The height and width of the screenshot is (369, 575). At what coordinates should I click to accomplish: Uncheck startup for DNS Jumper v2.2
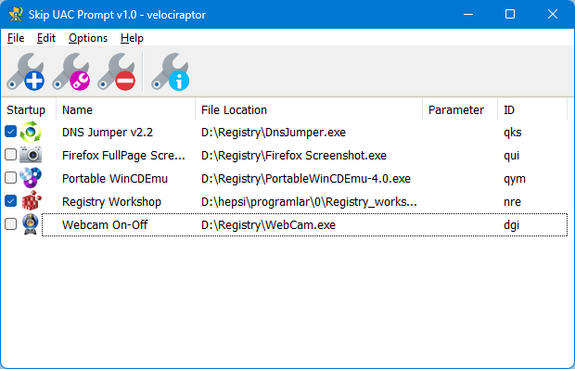point(10,132)
